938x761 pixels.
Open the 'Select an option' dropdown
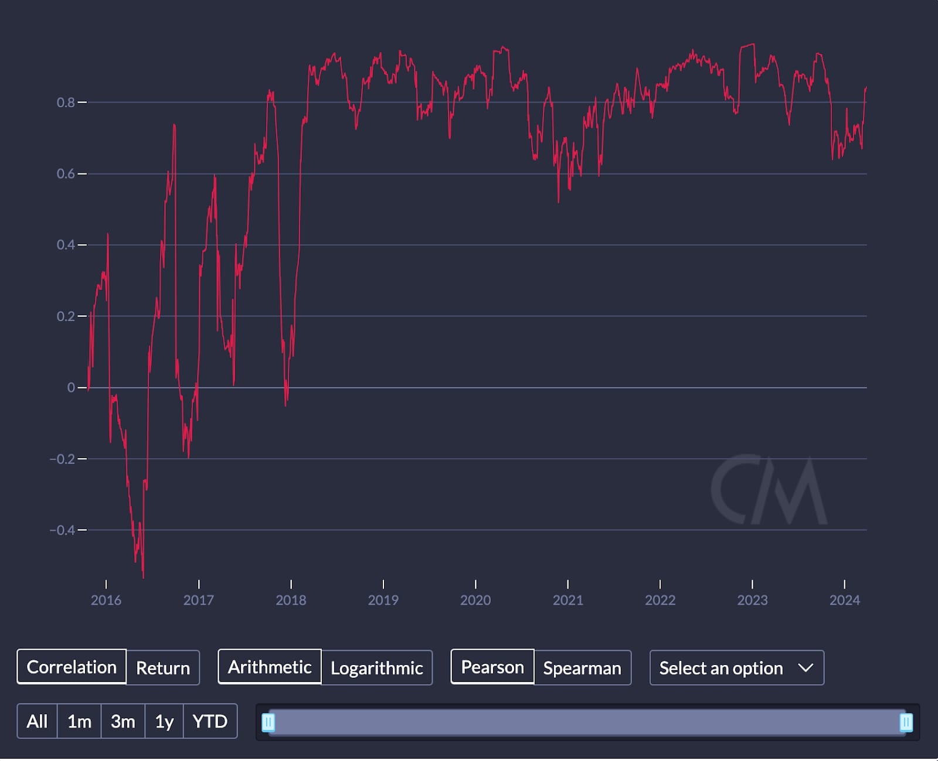coord(737,667)
